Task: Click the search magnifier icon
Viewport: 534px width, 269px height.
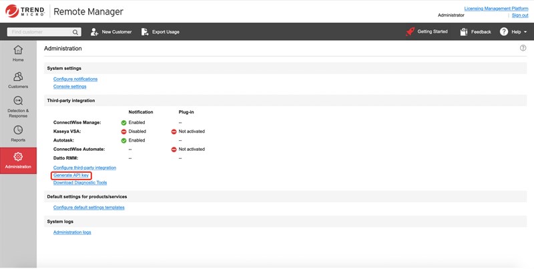Action: pos(74,31)
